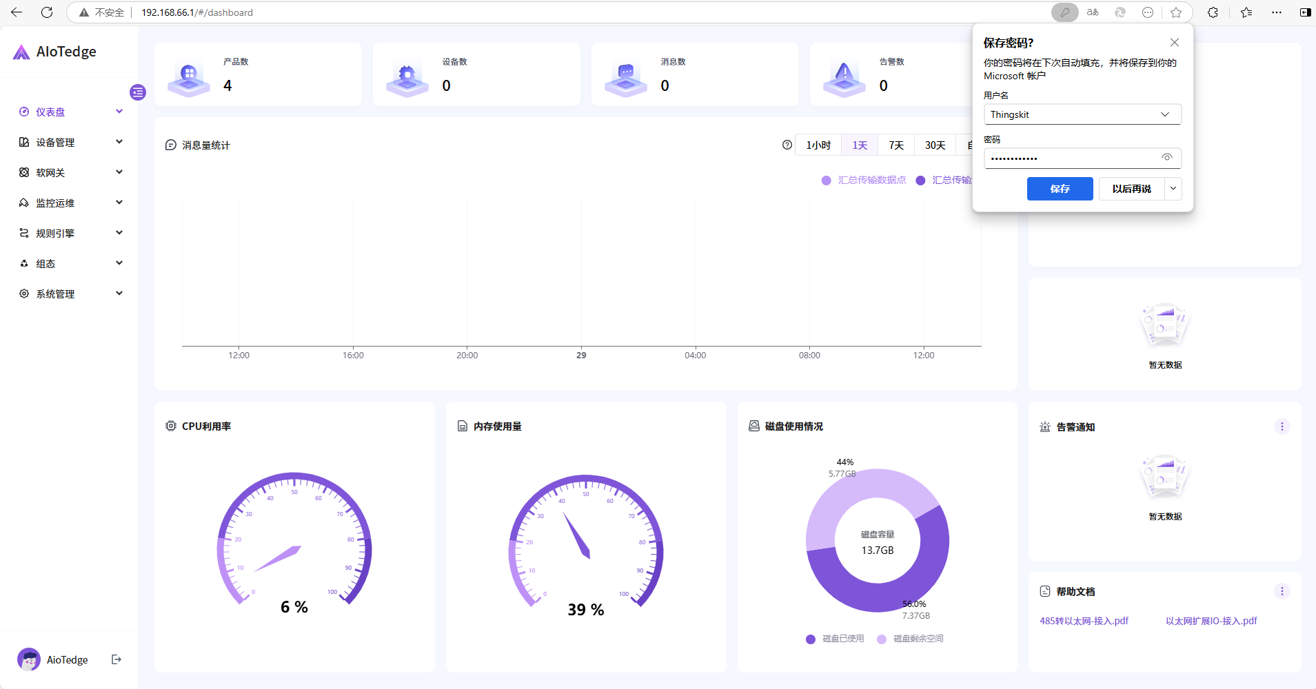Toggle the 磁盘已使用 legend item

coord(835,639)
